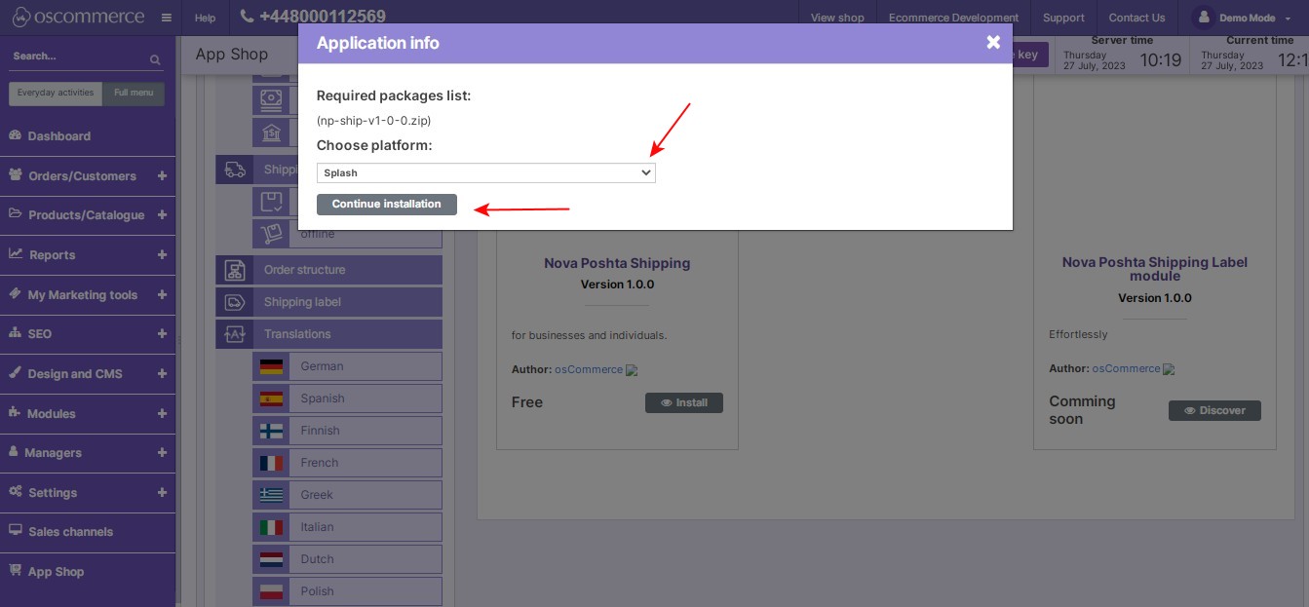Open the Nova Poshta Shipping title link
Image resolution: width=1309 pixels, height=607 pixels.
tap(617, 263)
